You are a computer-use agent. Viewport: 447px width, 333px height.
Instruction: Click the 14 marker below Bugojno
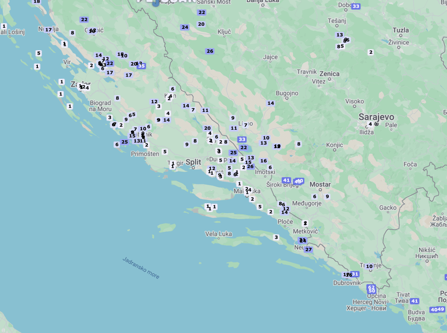tap(271, 103)
